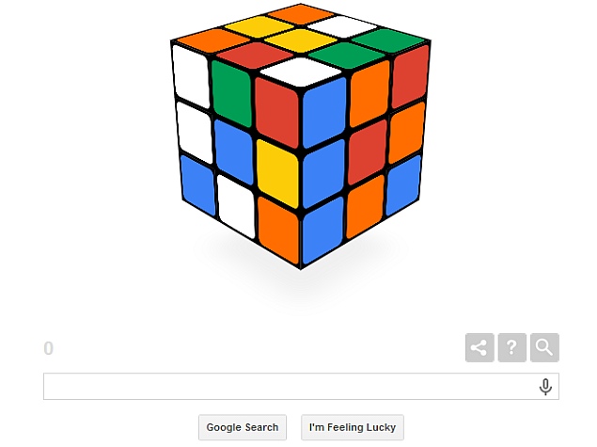Screen dimensions: 597x447
Task: Click the move counter showing 0
Action: (x=48, y=348)
